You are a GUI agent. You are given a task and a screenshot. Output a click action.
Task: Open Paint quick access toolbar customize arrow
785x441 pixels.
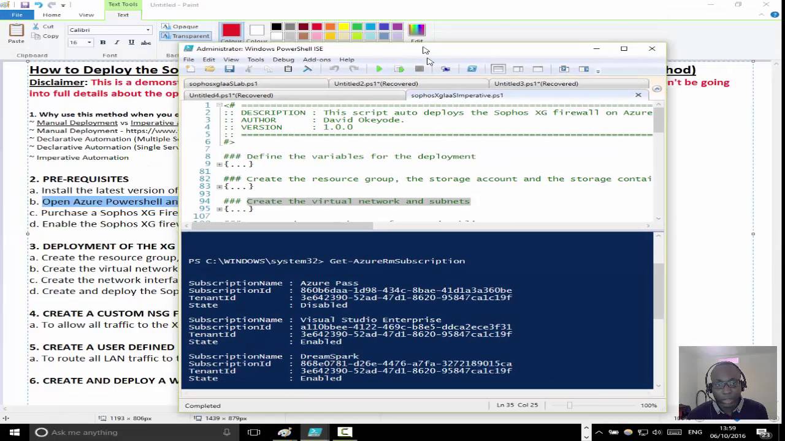63,5
